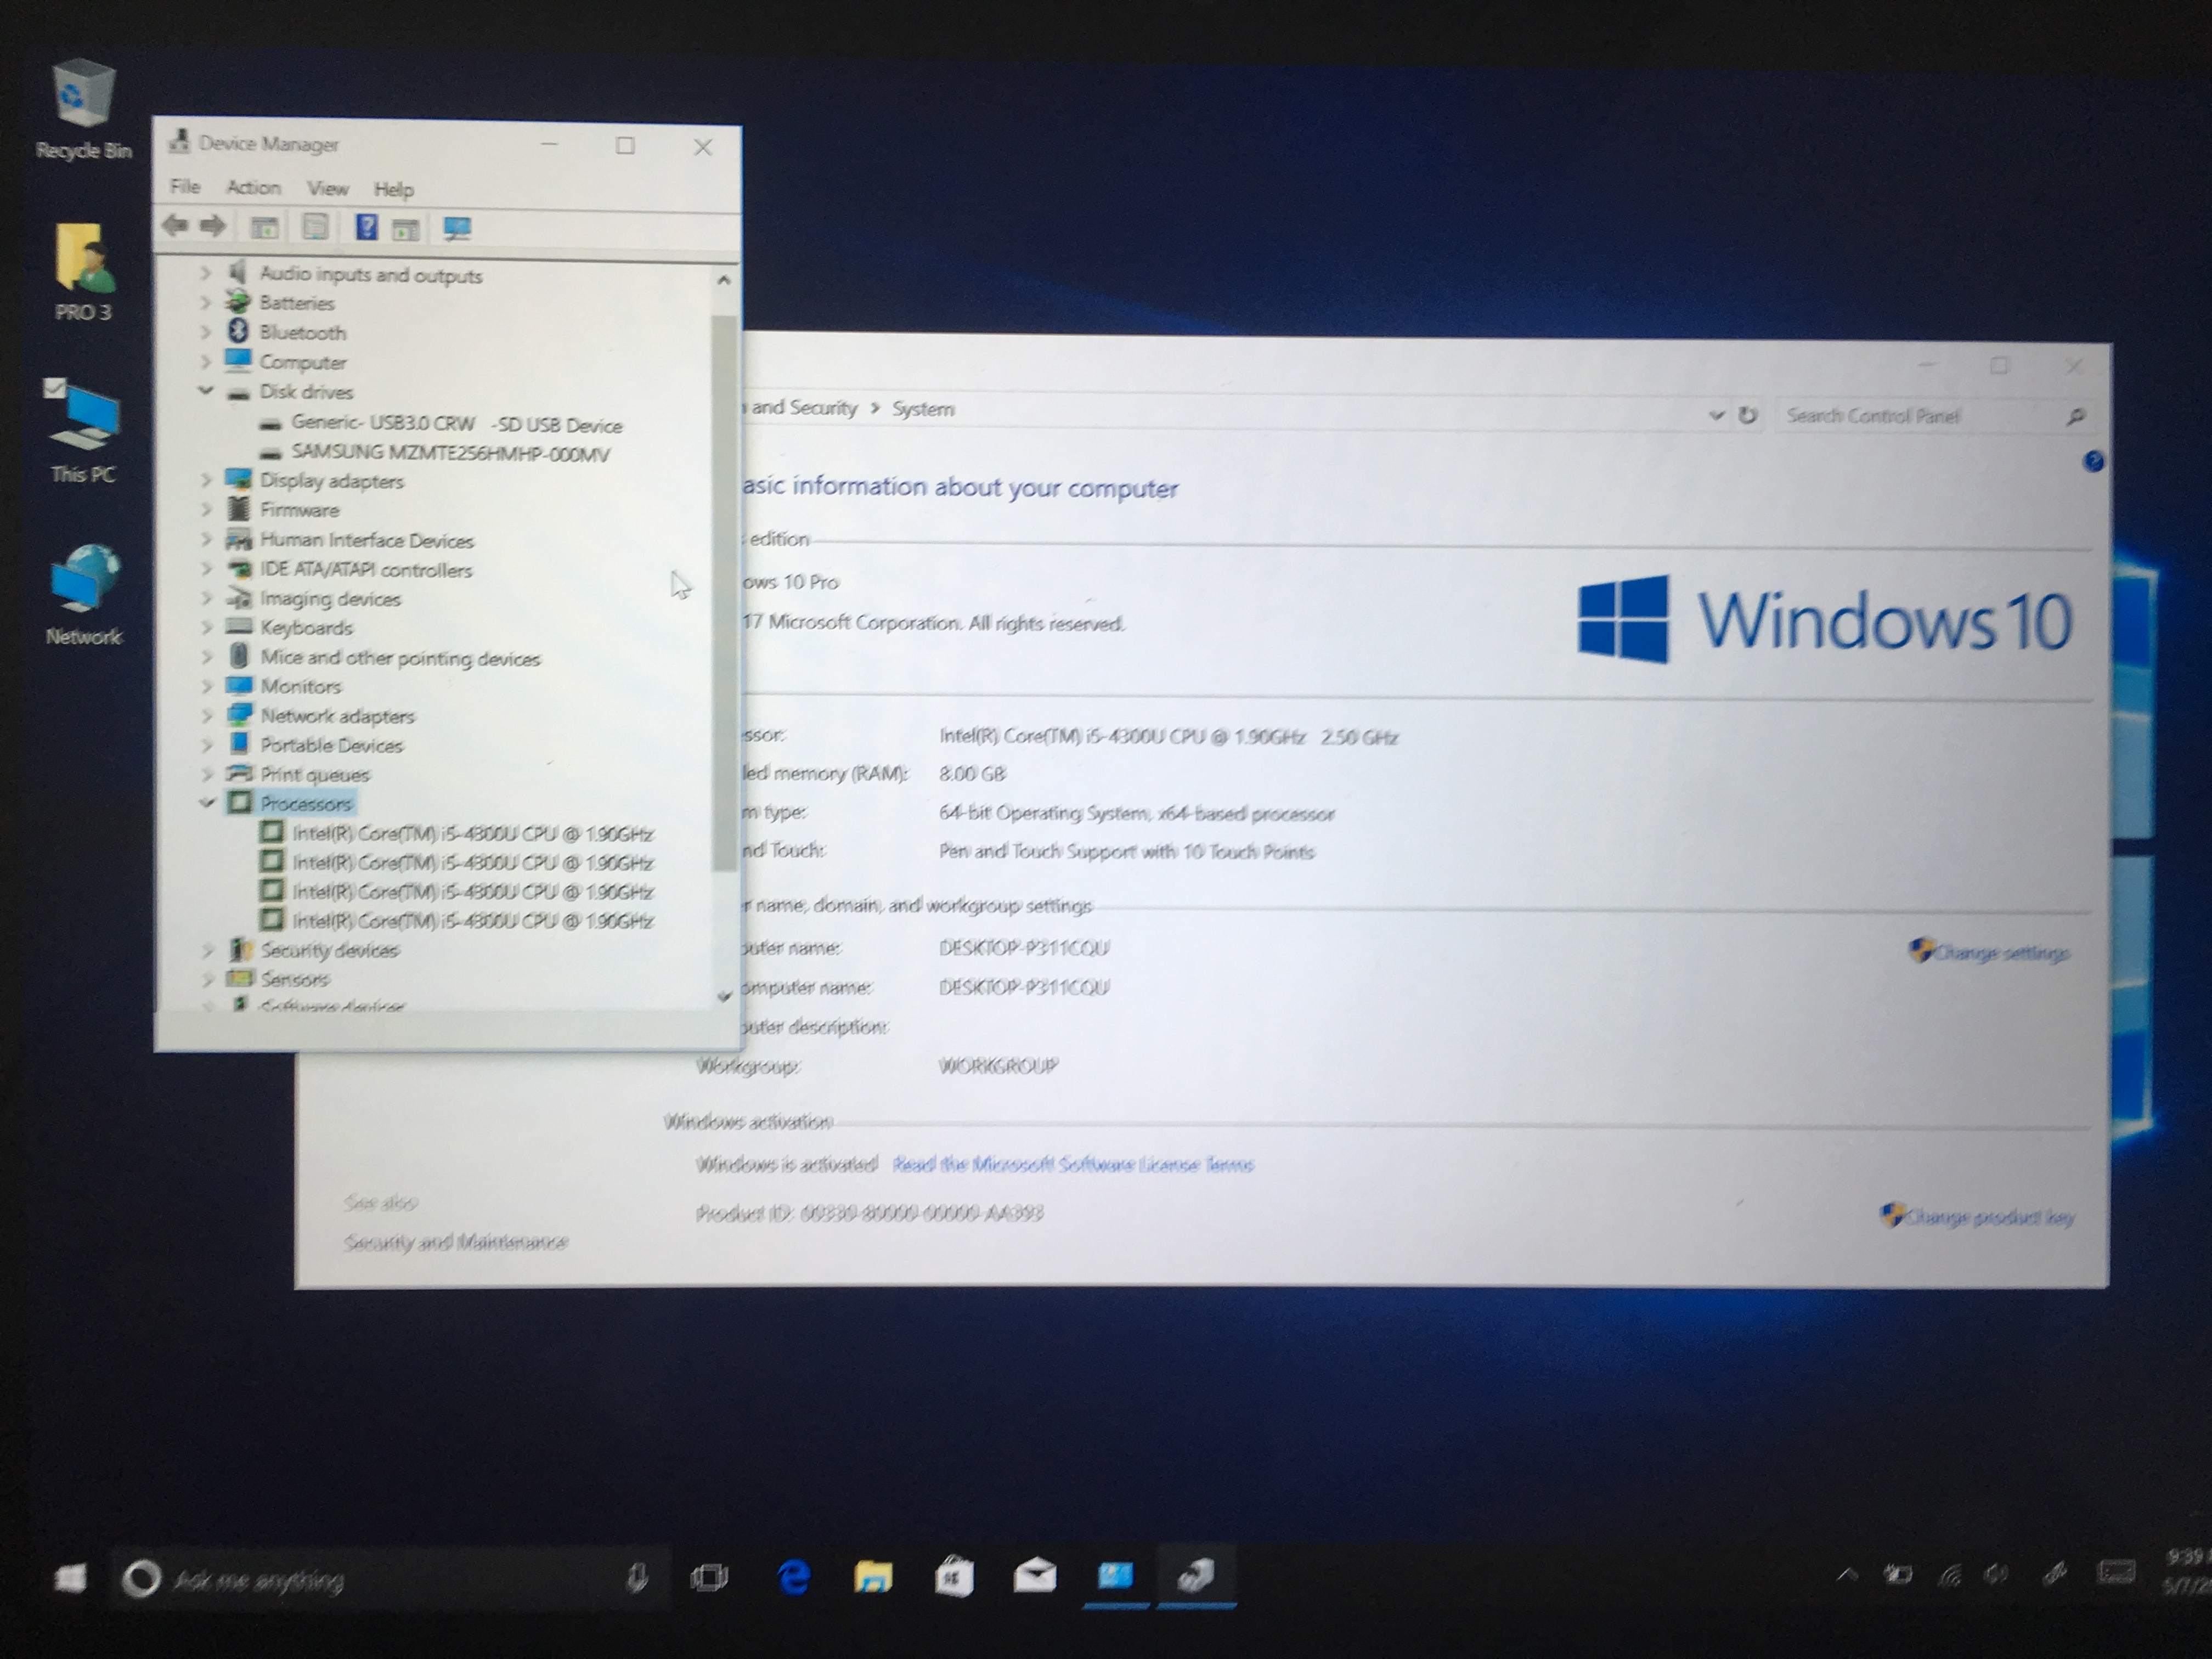Select the Imaging devices item

[330, 598]
